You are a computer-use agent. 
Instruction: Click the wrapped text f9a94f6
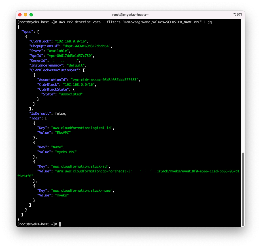(x=25, y=176)
